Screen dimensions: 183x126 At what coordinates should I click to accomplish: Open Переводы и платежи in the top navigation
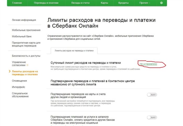coord(46,3)
